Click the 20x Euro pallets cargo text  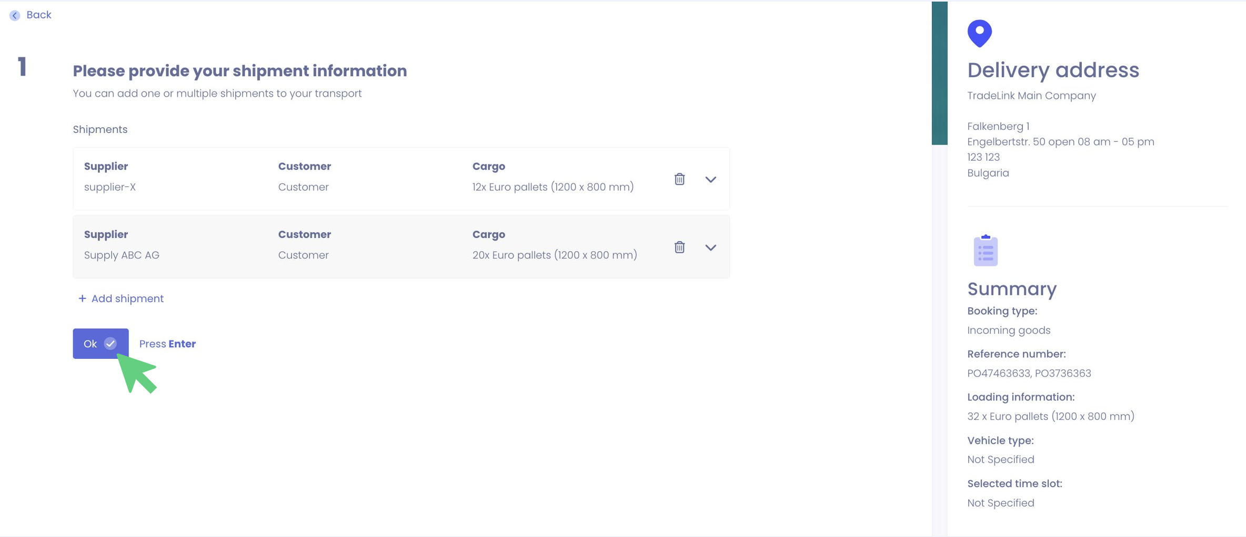point(554,255)
